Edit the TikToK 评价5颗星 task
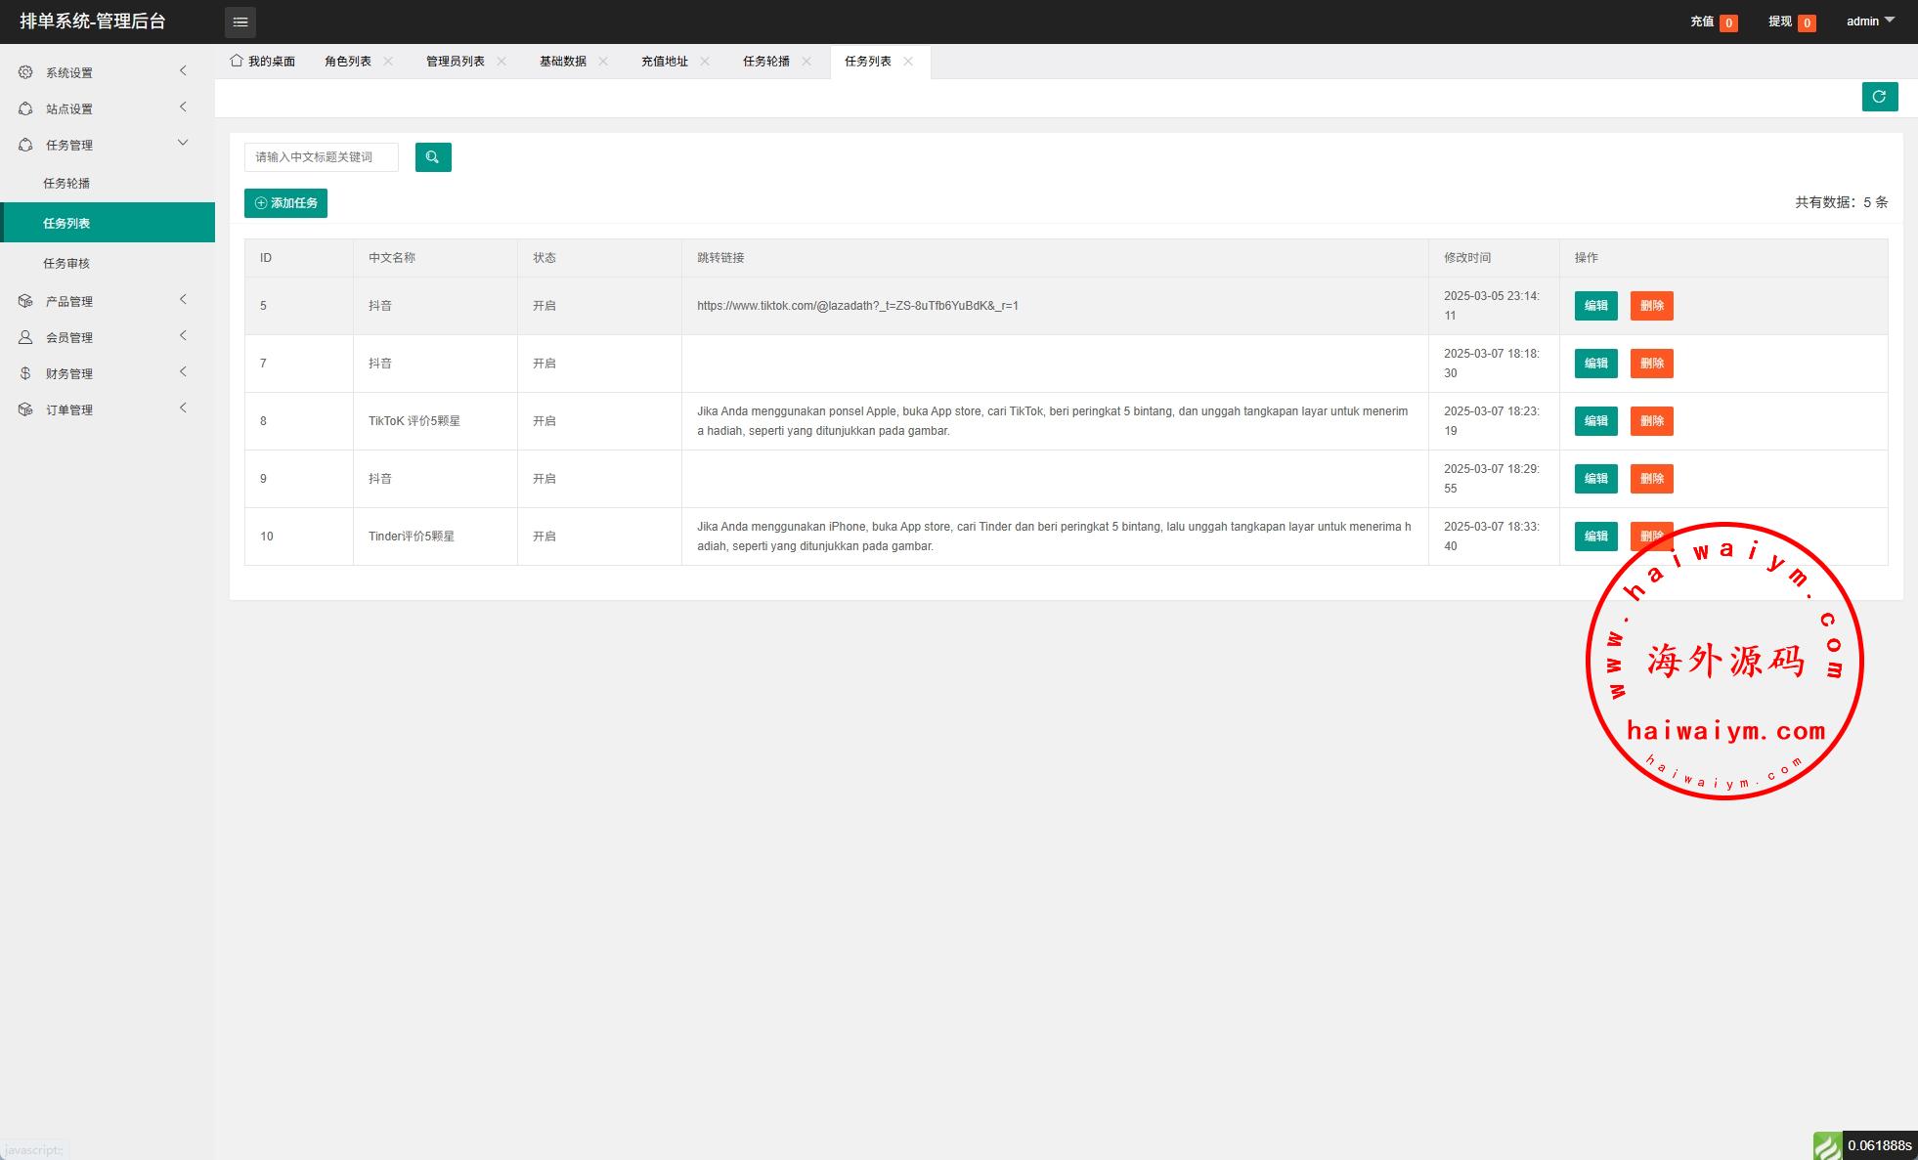1918x1160 pixels. (x=1595, y=421)
